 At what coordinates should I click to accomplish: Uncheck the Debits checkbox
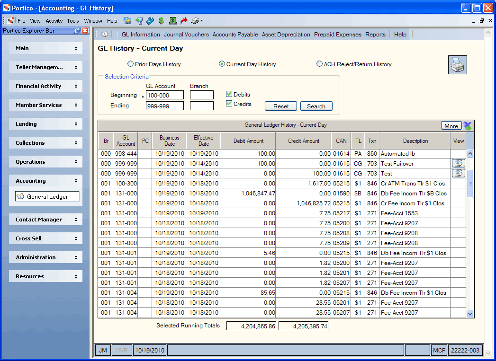tap(229, 94)
